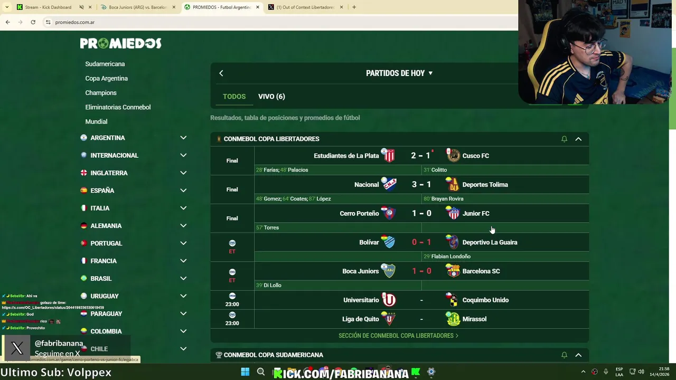Click the browser address bar
This screenshot has height=380, width=676.
click(280, 22)
